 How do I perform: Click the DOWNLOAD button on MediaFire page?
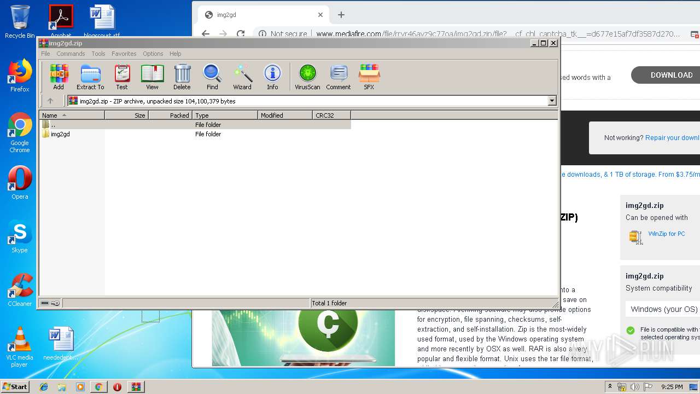666,75
